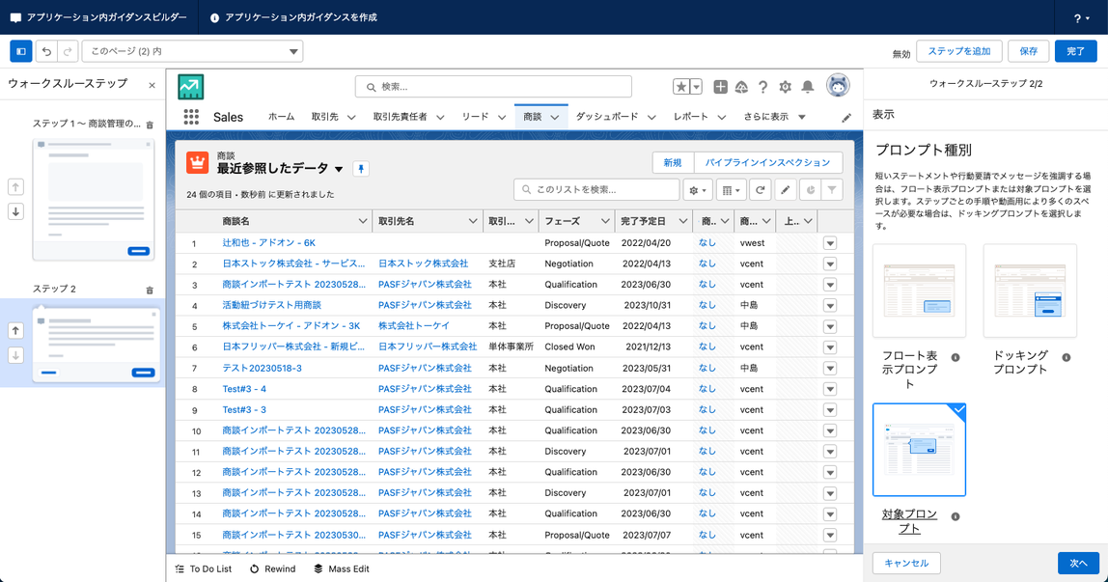This screenshot has height=582, width=1108.
Task: Click the redo arrow icon
Action: coord(68,51)
